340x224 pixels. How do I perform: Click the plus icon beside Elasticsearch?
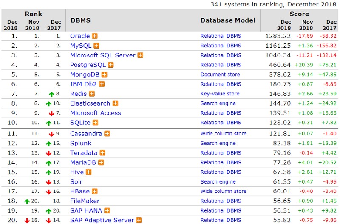[115, 103]
